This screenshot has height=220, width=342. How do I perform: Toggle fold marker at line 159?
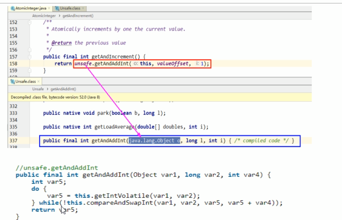(x=29, y=71)
